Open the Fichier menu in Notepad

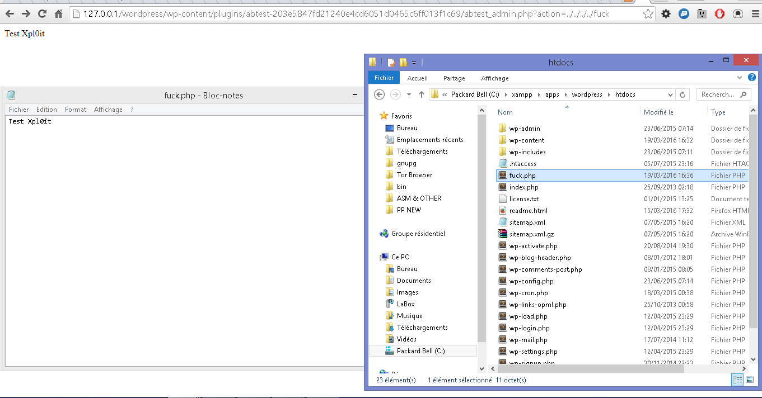18,110
